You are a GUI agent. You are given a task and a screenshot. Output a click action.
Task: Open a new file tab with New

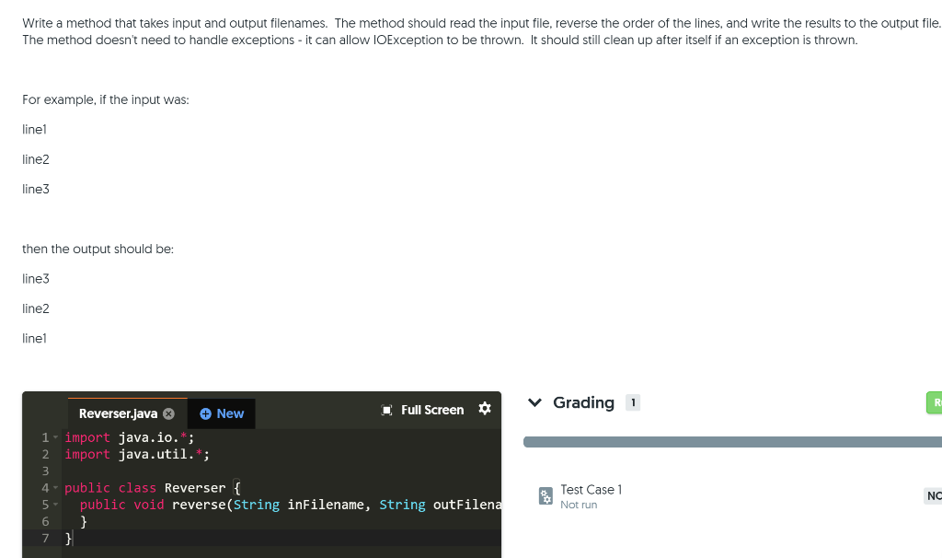click(221, 413)
